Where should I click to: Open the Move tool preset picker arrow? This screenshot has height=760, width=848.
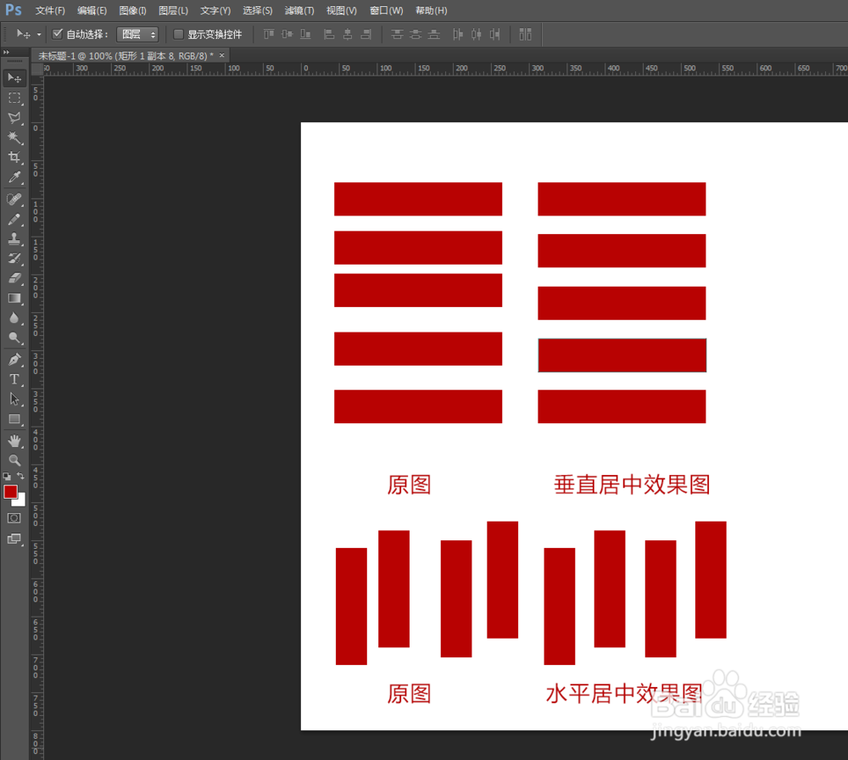[39, 35]
